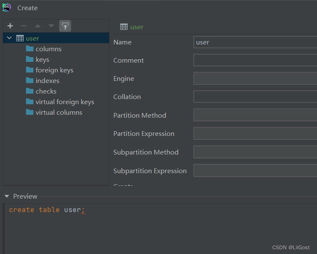The width and height of the screenshot is (317, 254).
Task: Click the indexes folder icon
Action: [x=30, y=80]
